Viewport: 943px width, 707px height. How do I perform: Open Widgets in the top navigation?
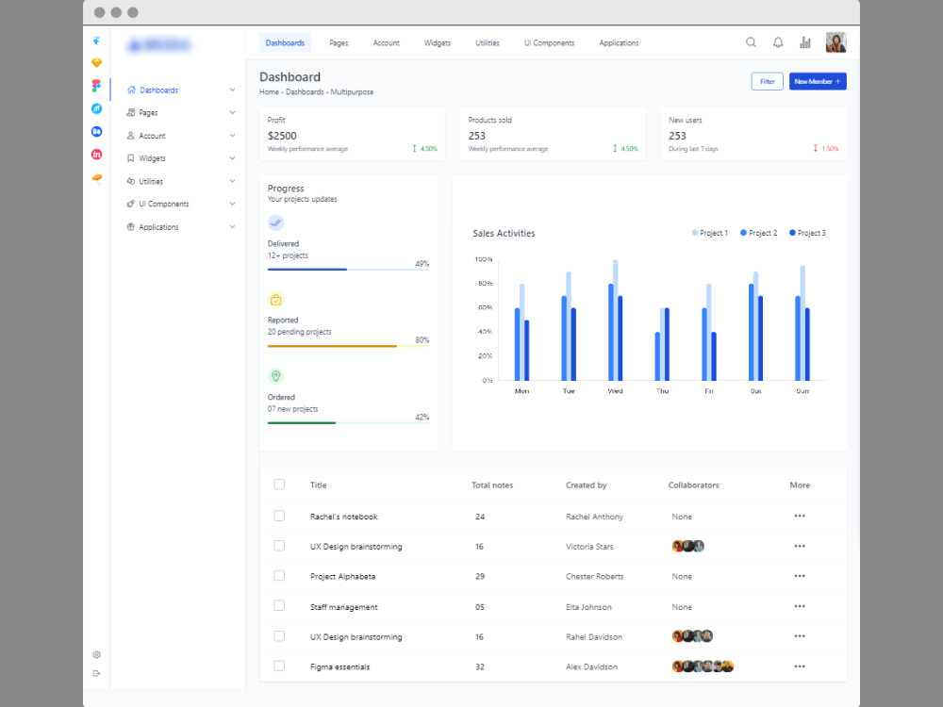(x=438, y=42)
